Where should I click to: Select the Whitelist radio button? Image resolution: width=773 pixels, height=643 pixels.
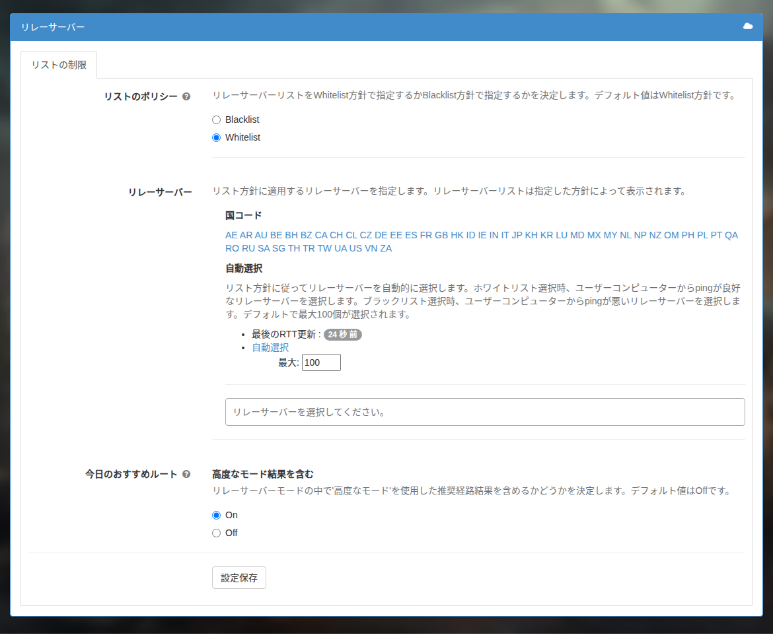pyautogui.click(x=217, y=137)
